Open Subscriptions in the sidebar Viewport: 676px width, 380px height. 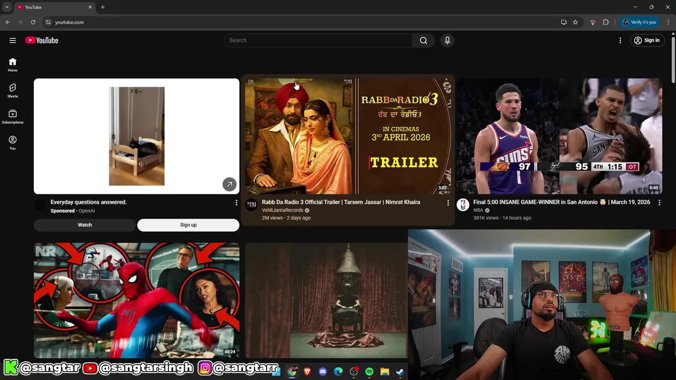tap(13, 117)
